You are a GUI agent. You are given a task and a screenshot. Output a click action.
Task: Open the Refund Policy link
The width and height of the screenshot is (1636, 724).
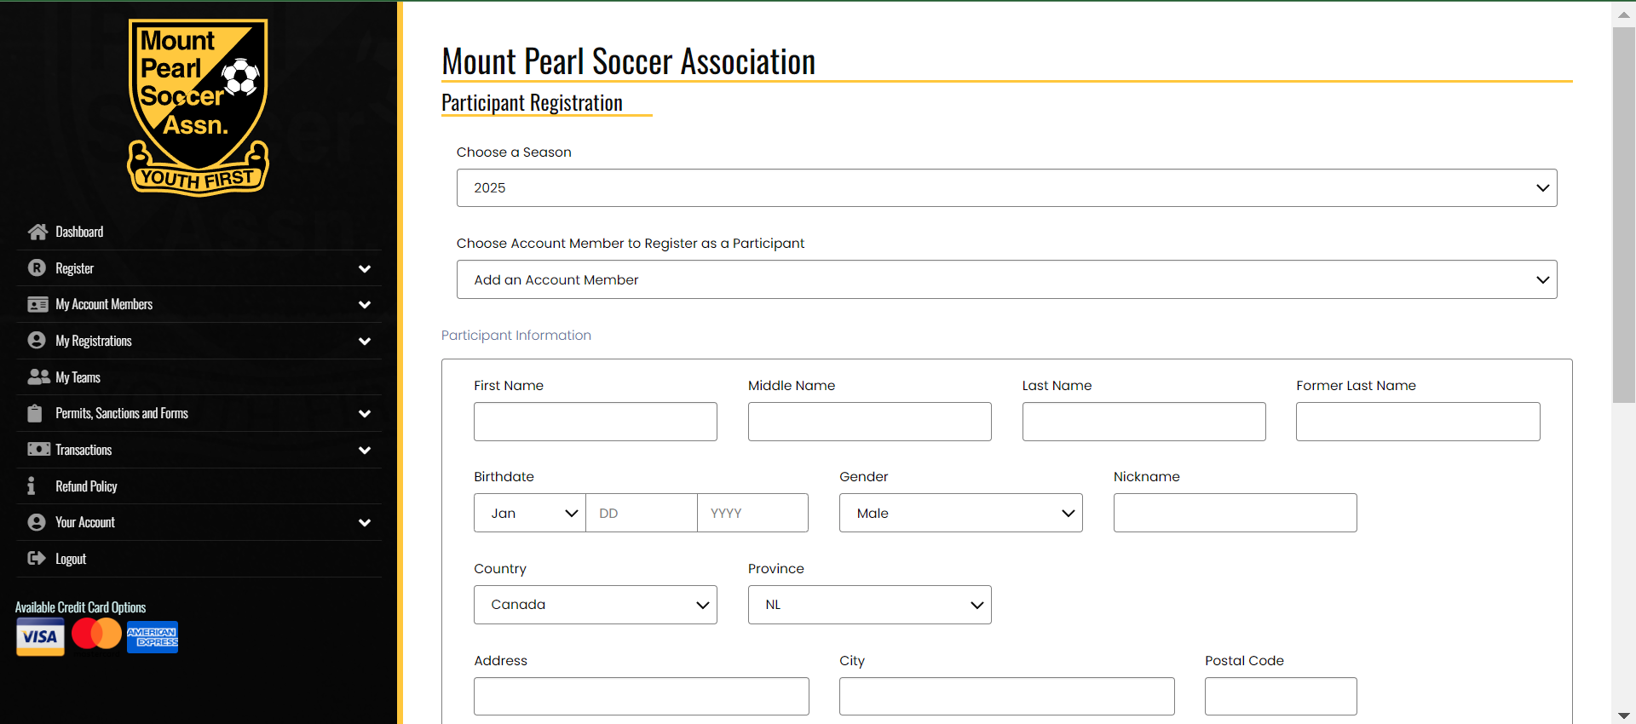199,486
